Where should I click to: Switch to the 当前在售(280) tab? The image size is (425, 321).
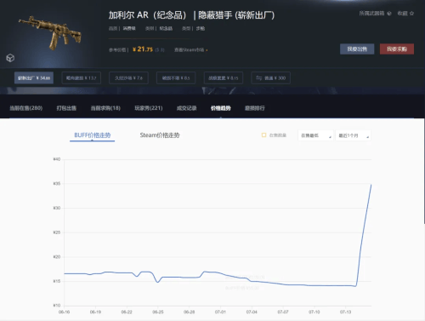click(x=26, y=108)
